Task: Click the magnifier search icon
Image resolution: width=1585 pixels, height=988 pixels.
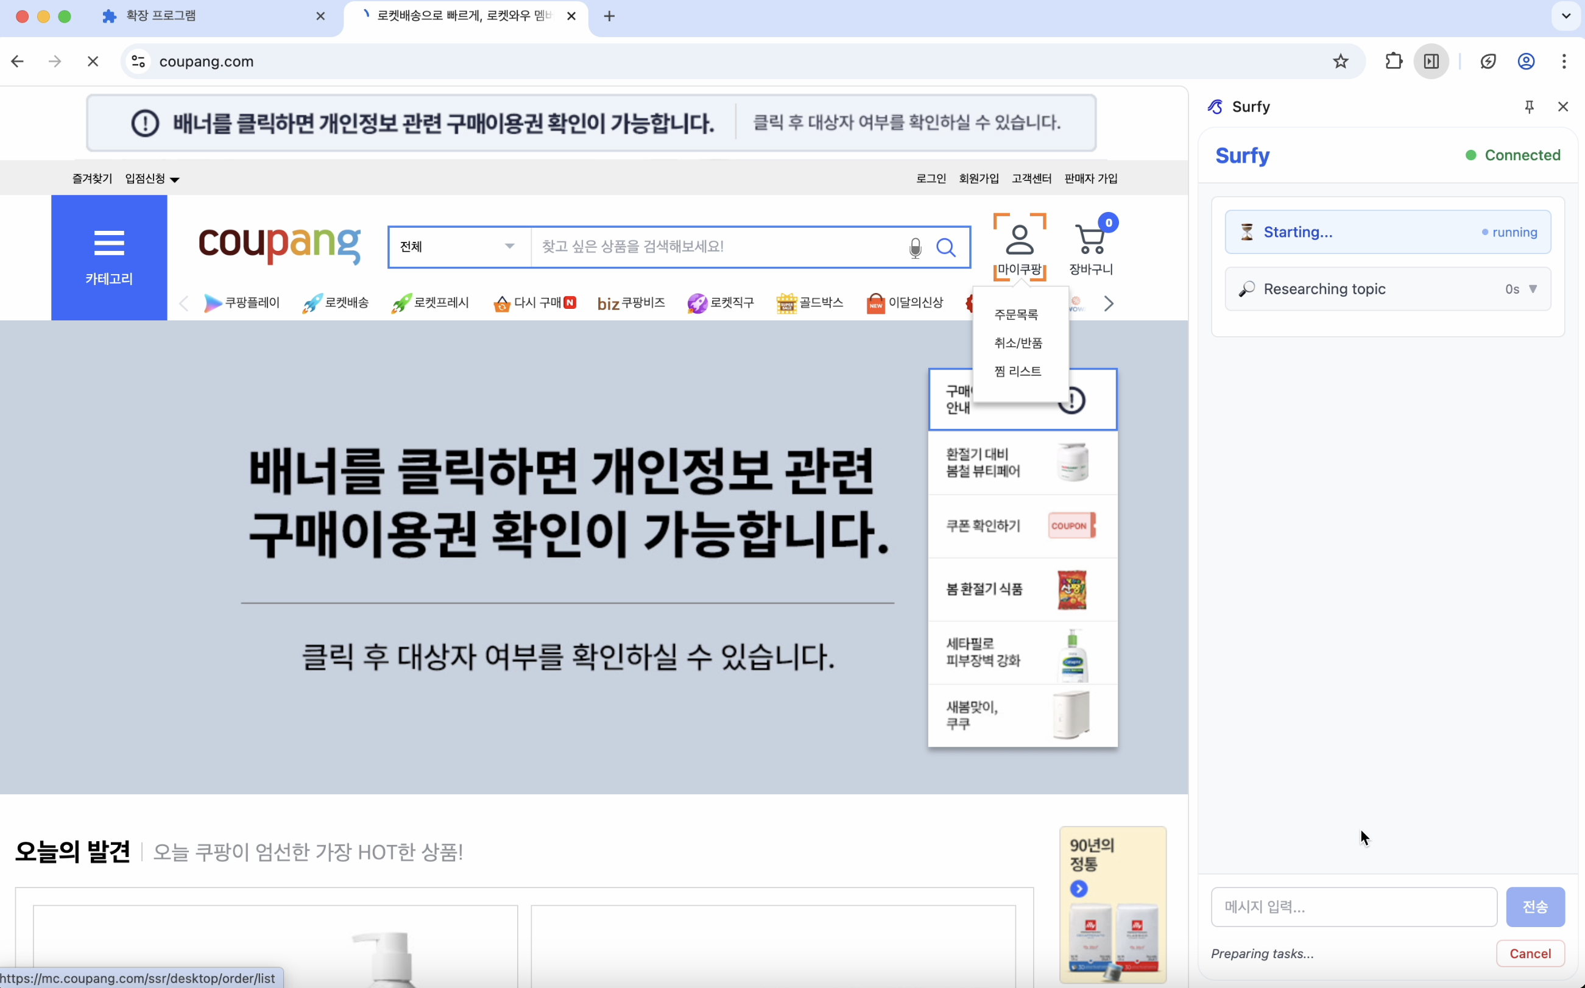Action: point(946,248)
